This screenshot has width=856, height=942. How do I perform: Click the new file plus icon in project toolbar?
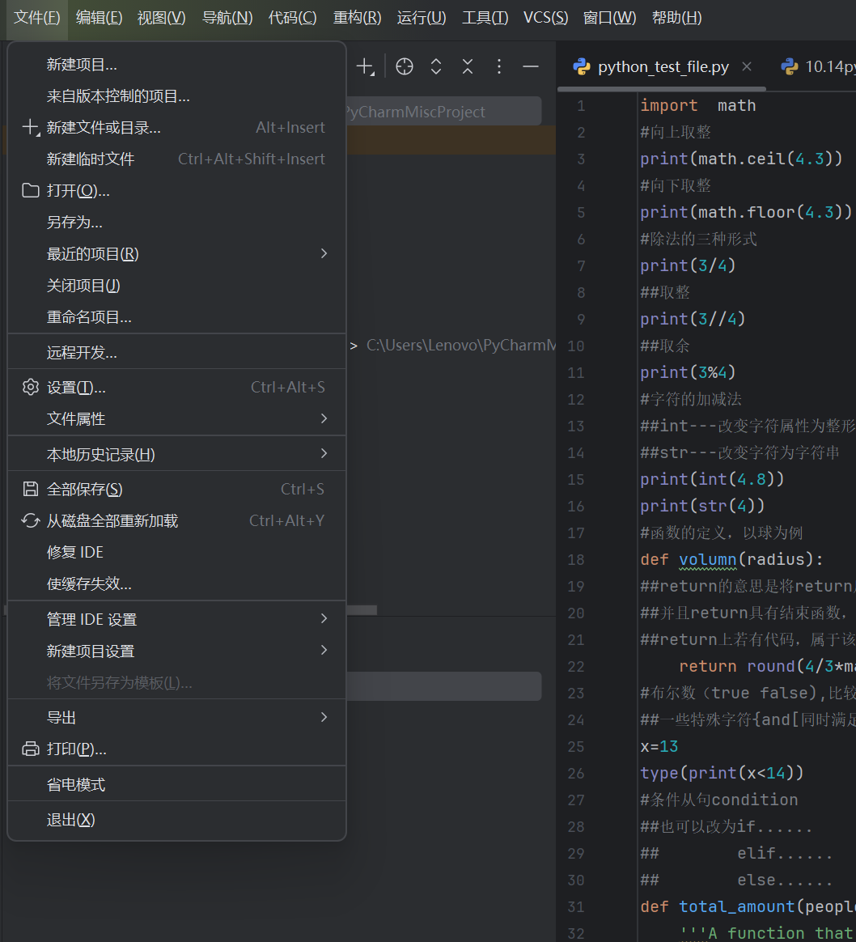365,66
